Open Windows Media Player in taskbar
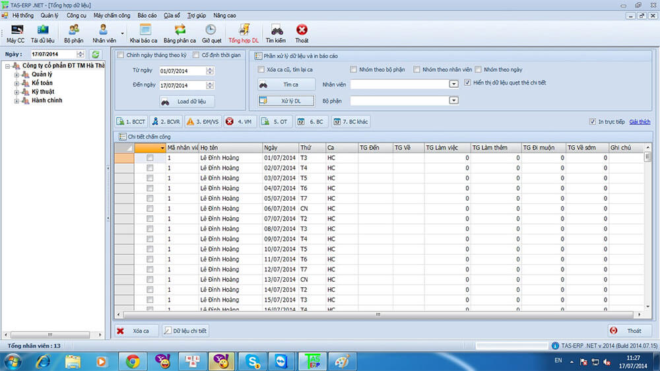 102,361
